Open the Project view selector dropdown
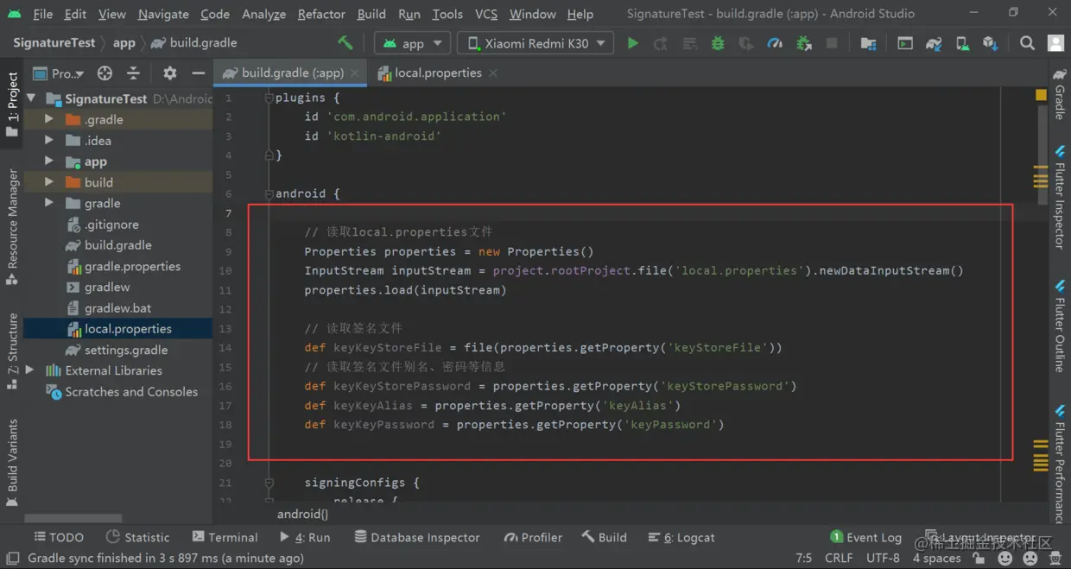1071x569 pixels. (x=59, y=73)
